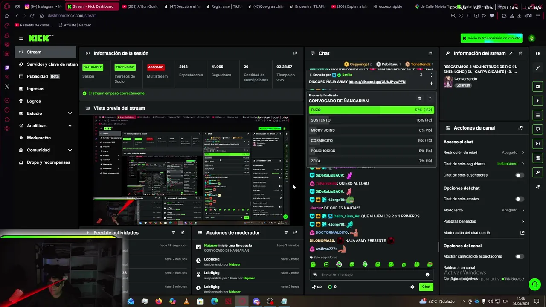Viewport: 546px width, 307px height.
Task: Toggle Chat de solo-emotes switch
Action: click(x=520, y=199)
